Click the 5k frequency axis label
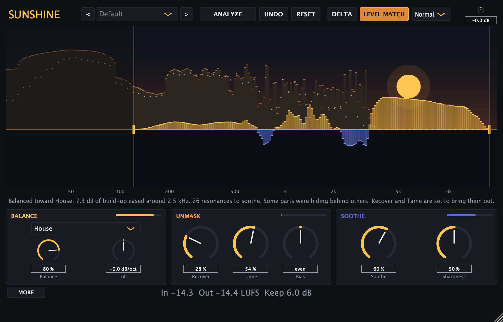This screenshot has height=322, width=503. point(398,191)
